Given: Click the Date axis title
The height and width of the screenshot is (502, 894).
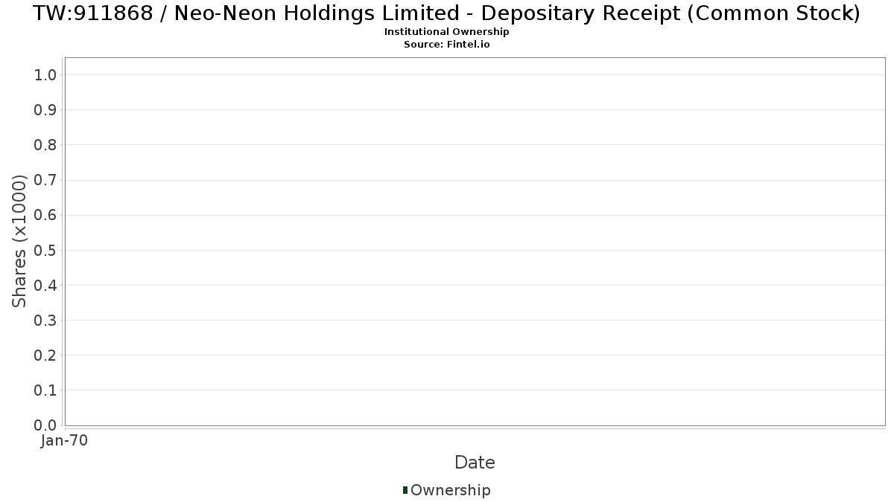Looking at the screenshot, I should coord(475,463).
